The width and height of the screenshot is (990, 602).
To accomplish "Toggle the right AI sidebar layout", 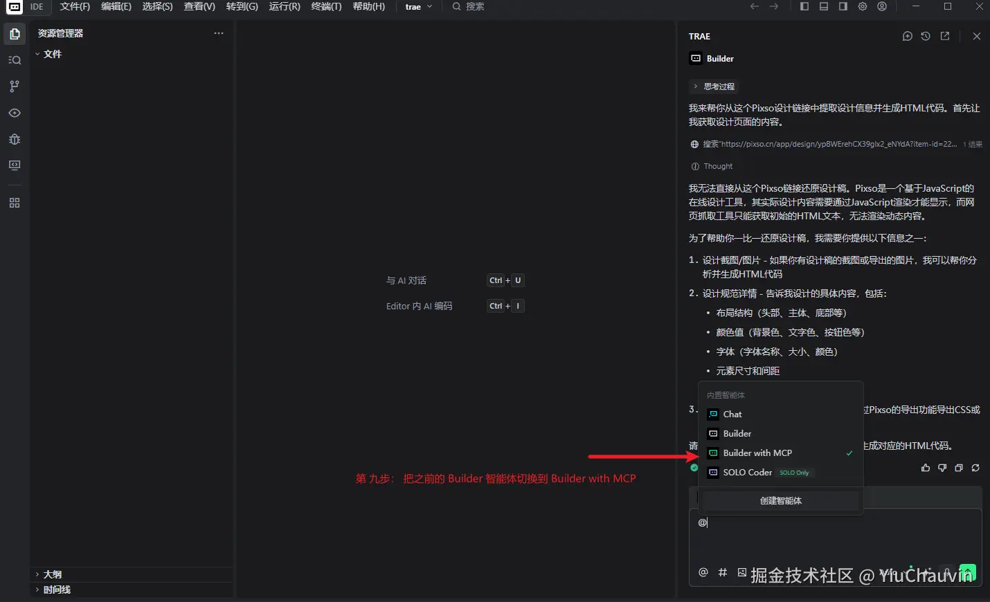I will point(843,6).
